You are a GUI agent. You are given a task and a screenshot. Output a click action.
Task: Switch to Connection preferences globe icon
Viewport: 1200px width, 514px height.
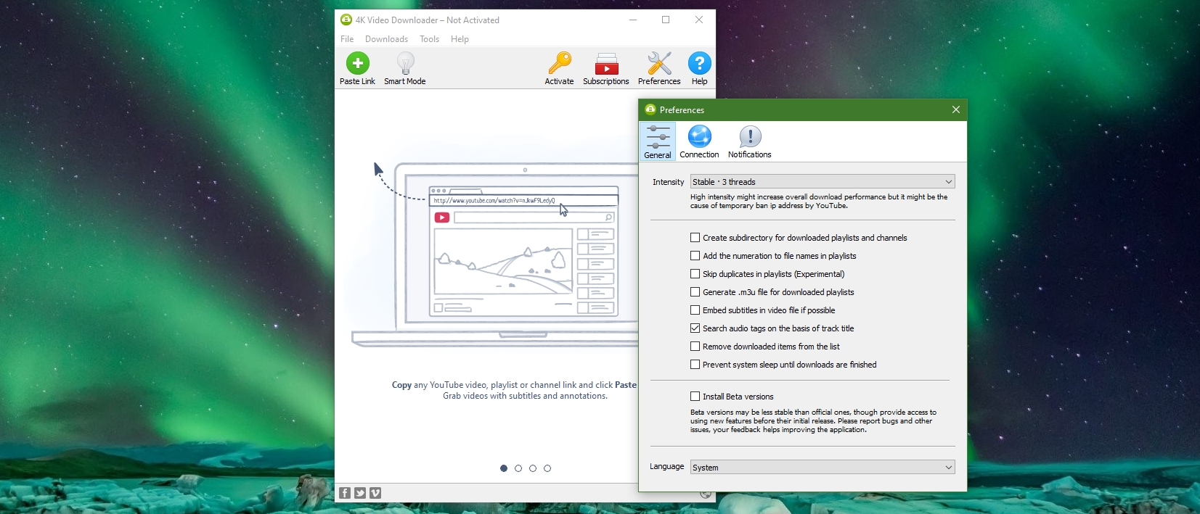699,136
